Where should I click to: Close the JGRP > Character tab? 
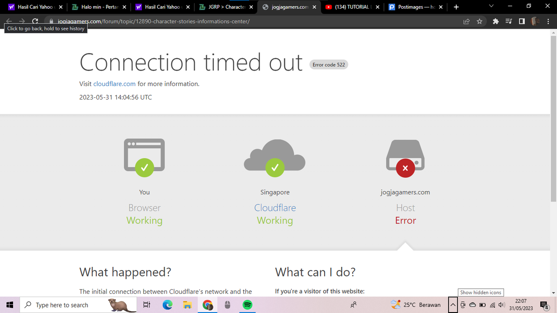[251, 7]
